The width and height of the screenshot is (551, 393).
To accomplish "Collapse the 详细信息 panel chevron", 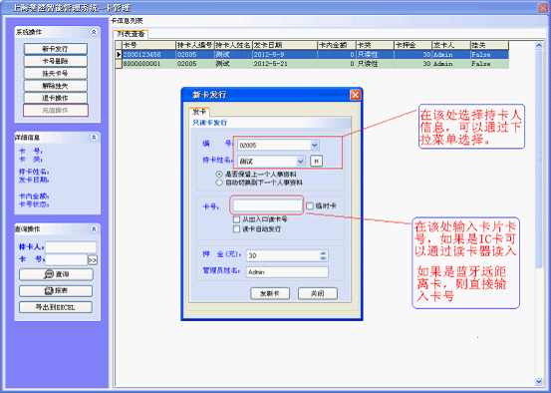I will [94, 138].
